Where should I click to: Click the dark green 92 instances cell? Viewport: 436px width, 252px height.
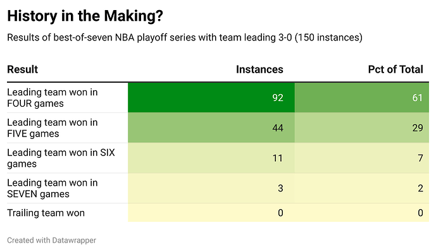(211, 98)
